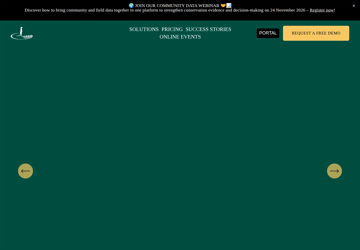Screen dimensions: 360x250
Task: Advance to the next slide arrow
Action: click(334, 171)
